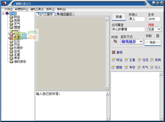Open the 婚姻 folder in the tree

pyautogui.click(x=15, y=27)
